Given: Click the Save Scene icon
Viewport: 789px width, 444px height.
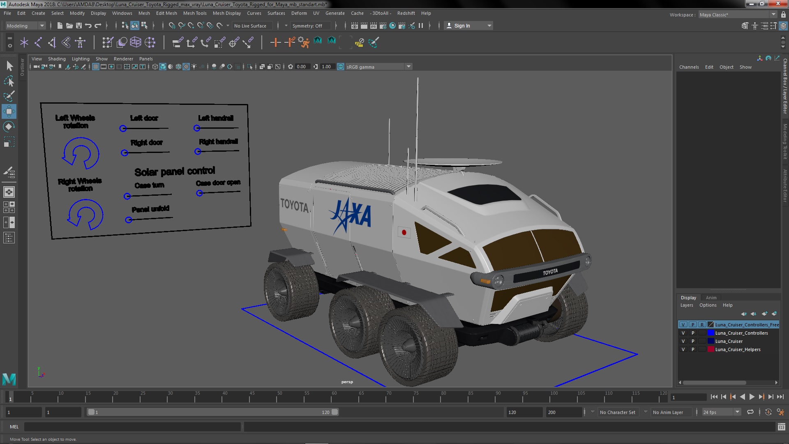Looking at the screenshot, I should click(79, 25).
